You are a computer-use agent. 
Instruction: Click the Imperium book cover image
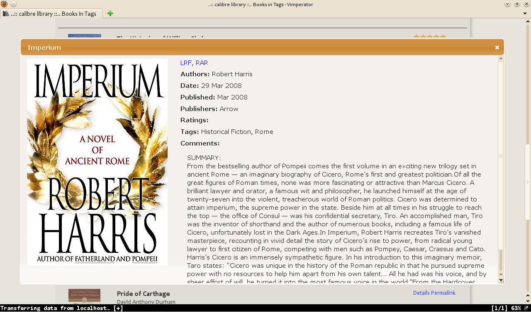[x=97, y=162]
